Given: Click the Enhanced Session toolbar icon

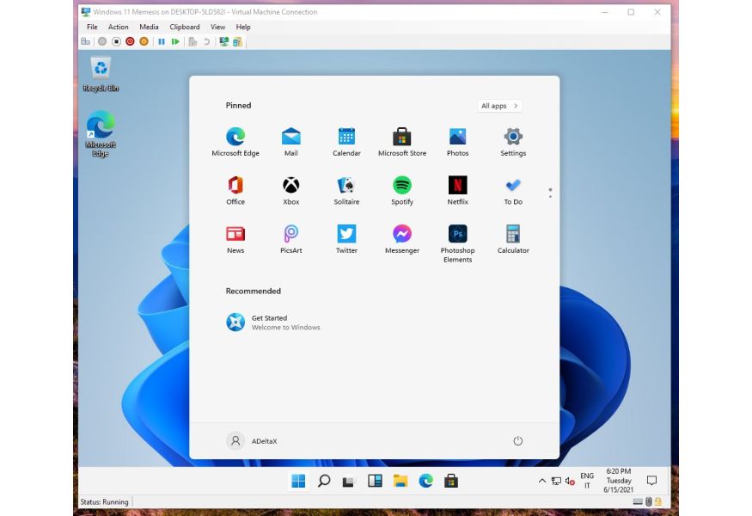Looking at the screenshot, I should pos(224,42).
